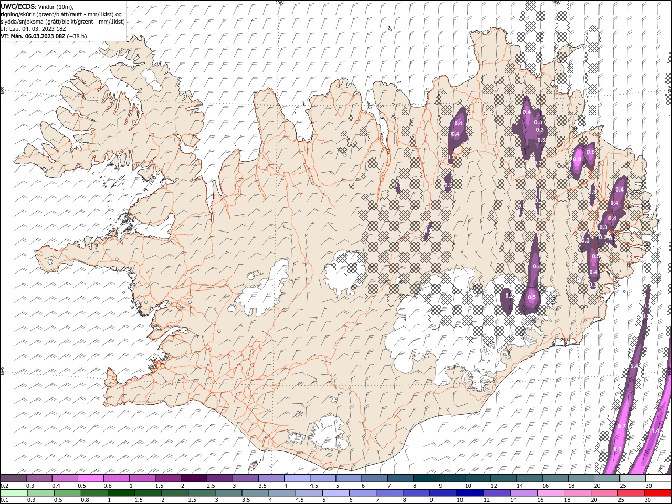This screenshot has width=672, height=504.
Task: Click the 0.2 swatch in the snow legend
Action: point(14,478)
